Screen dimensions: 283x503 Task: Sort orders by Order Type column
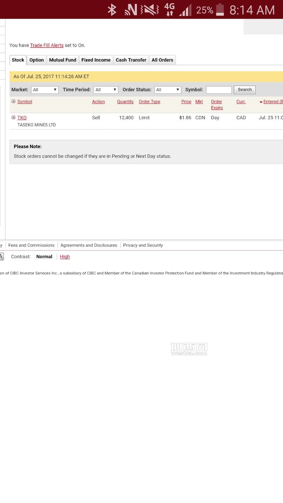[x=149, y=102]
